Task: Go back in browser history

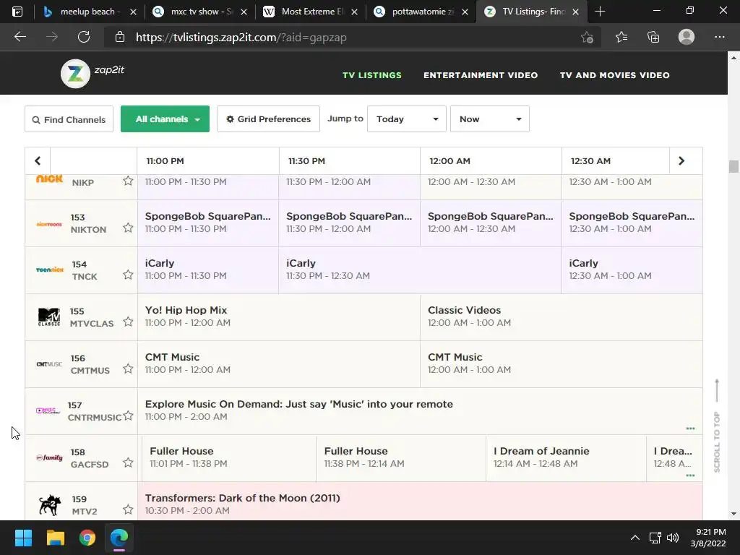Action: tap(20, 37)
